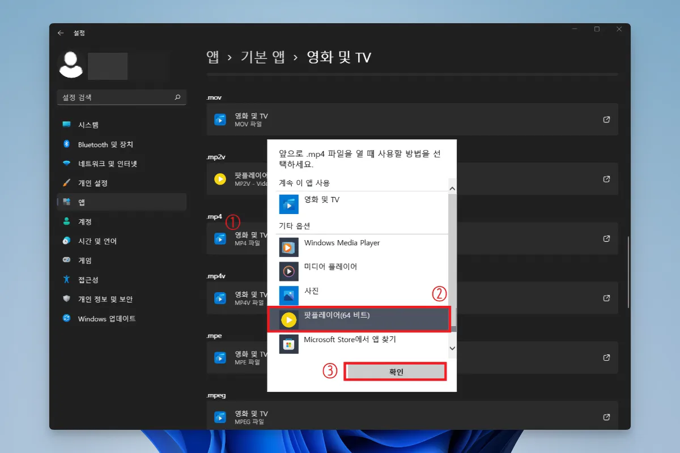Choose the Windows Media Player icon

point(289,247)
